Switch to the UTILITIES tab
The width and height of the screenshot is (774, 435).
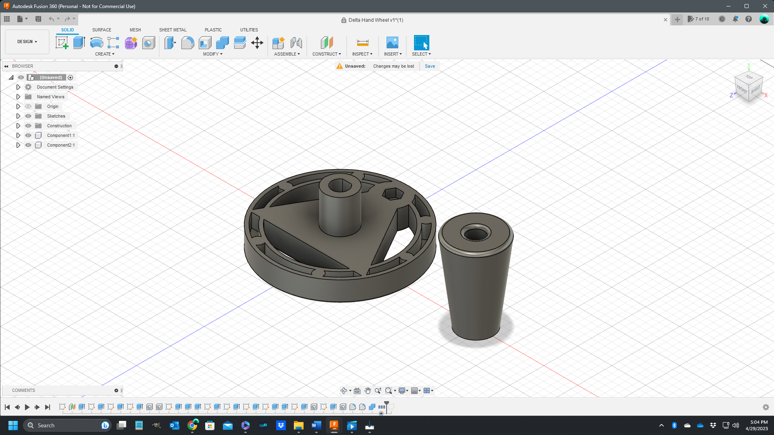pos(249,30)
